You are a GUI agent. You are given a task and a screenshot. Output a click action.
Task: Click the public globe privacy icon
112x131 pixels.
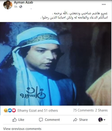(21, 7)
